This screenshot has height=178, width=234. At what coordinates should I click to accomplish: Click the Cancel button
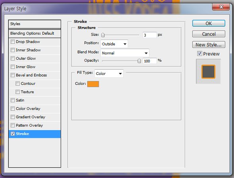[209, 34]
